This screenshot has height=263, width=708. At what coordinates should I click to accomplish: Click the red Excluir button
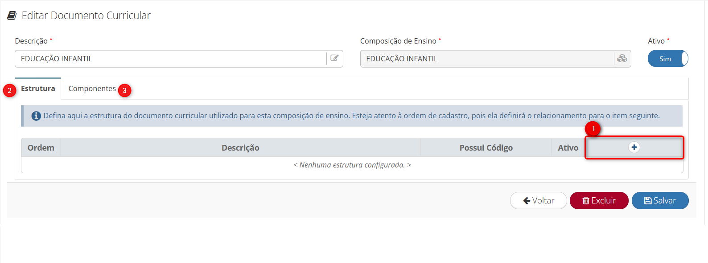click(x=599, y=201)
